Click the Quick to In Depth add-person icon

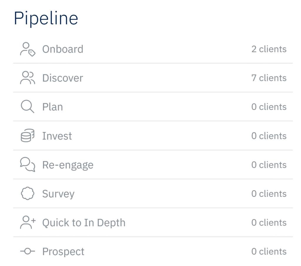(27, 223)
